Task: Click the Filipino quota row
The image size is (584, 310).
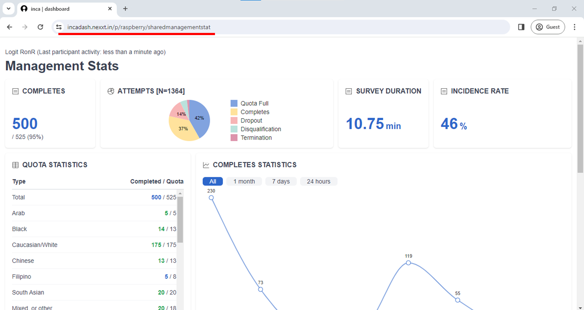Action: click(x=94, y=277)
